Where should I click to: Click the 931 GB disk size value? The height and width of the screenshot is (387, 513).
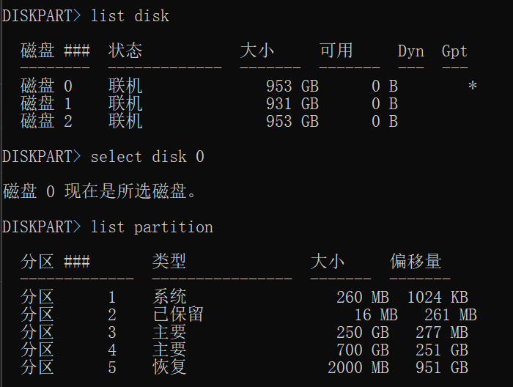pos(292,104)
